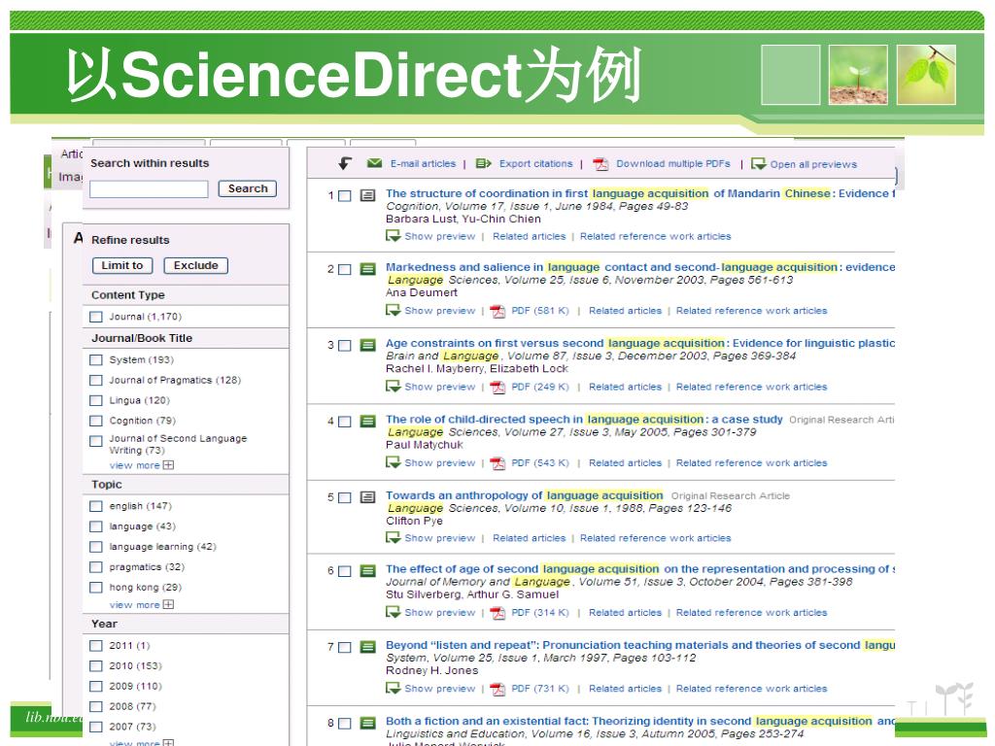Click the Download multiple PDFs icon
The width and height of the screenshot is (995, 746).
tap(600, 164)
